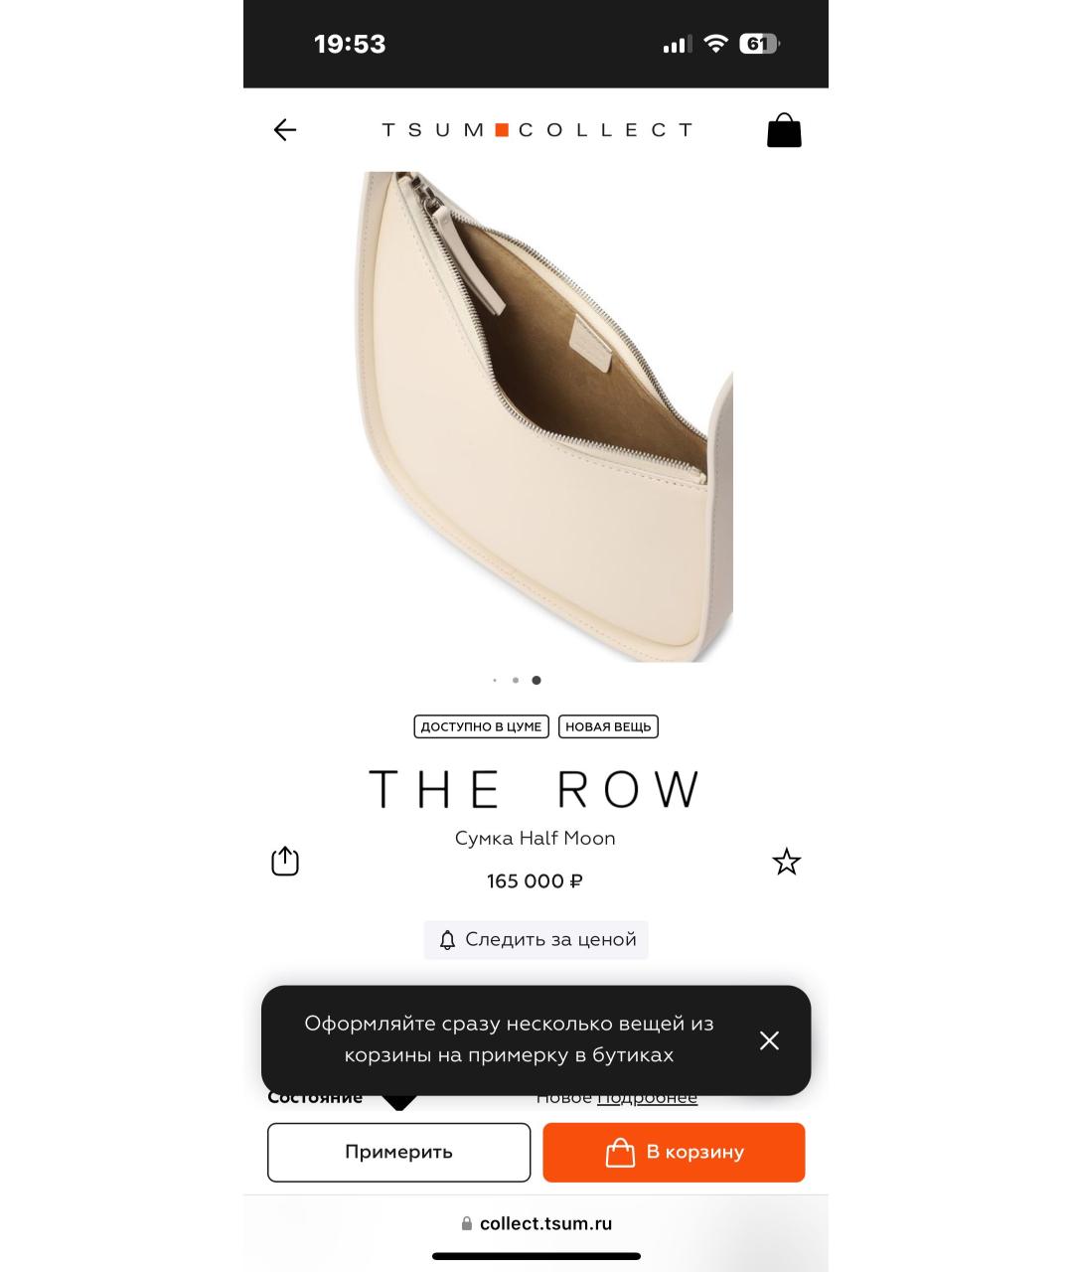Screen dimensions: 1073x1272
Task: Tap the lock icon in the address bar
Action: 467,1224
